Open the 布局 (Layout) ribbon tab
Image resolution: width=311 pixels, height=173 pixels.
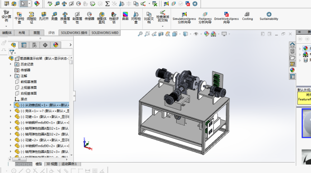click(x=21, y=33)
